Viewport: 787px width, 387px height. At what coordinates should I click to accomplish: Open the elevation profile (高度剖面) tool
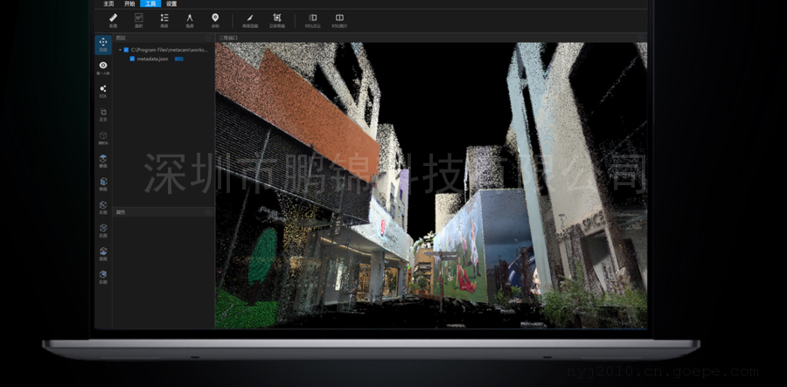(249, 19)
